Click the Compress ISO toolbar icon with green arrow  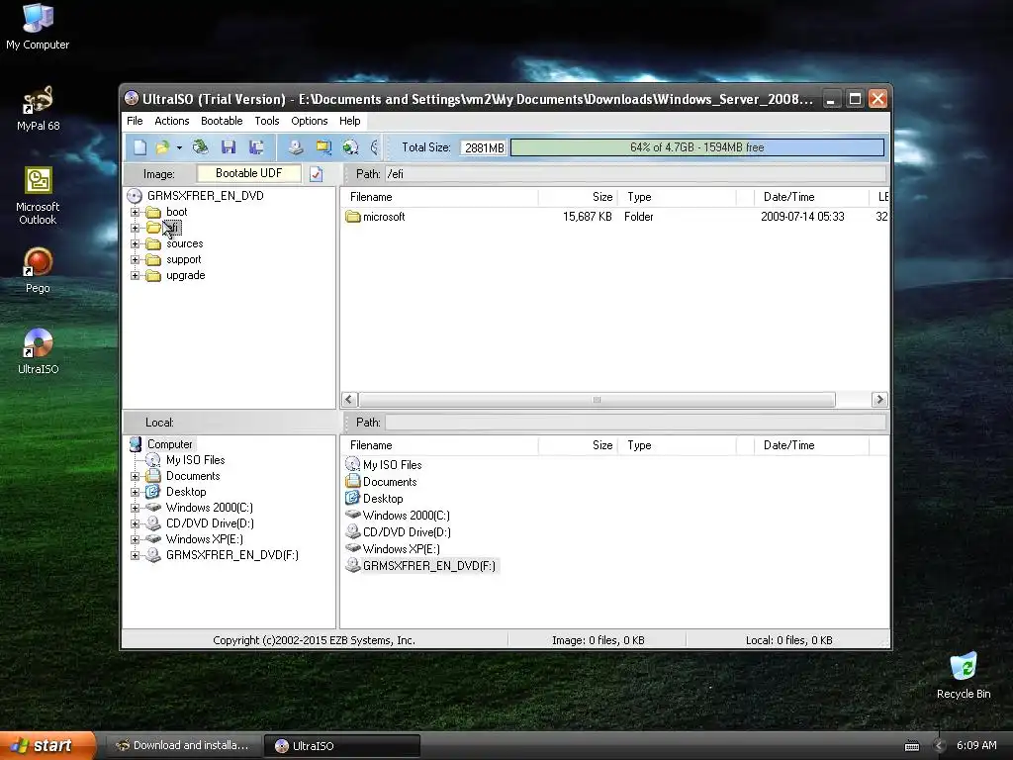pyautogui.click(x=350, y=147)
